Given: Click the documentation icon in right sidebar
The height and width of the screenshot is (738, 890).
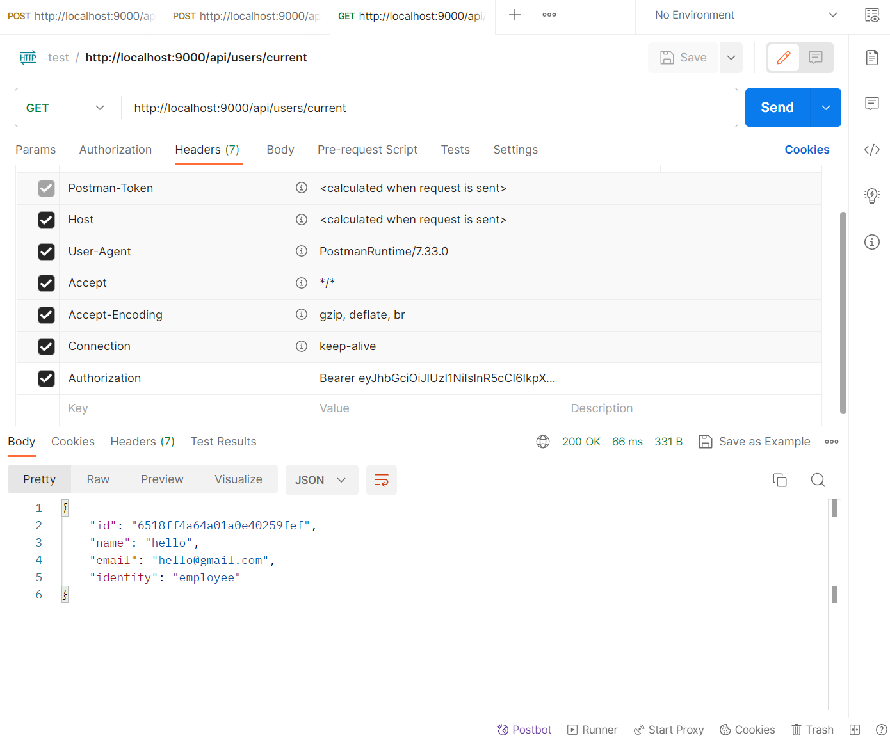Looking at the screenshot, I should (x=871, y=58).
